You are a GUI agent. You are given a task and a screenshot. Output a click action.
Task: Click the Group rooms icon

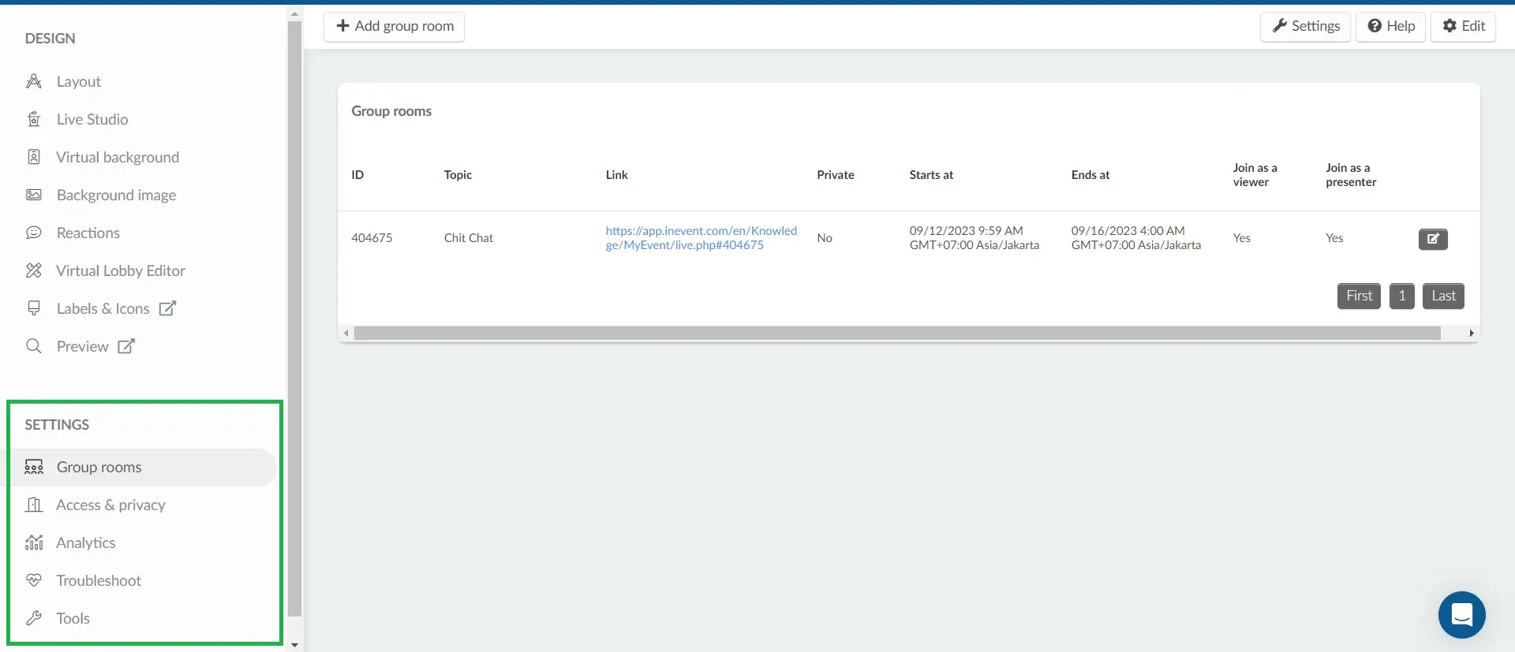[x=34, y=467]
